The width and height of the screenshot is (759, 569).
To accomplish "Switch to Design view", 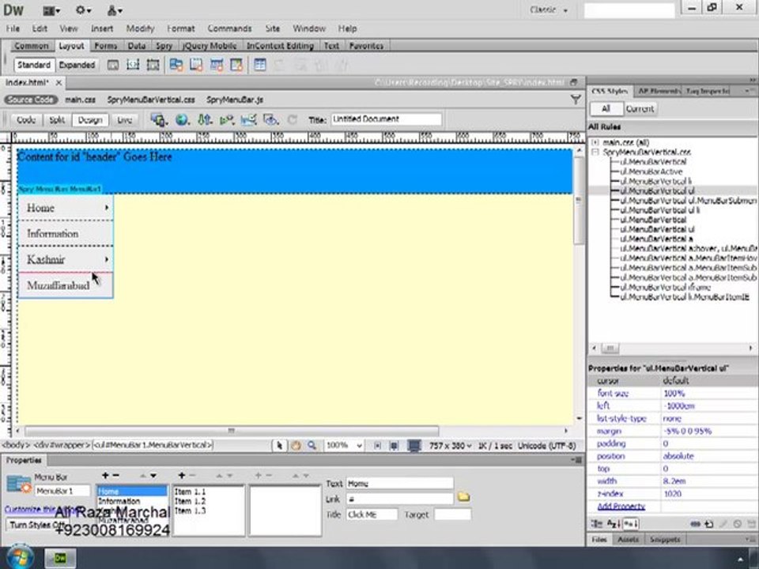I will 90,120.
